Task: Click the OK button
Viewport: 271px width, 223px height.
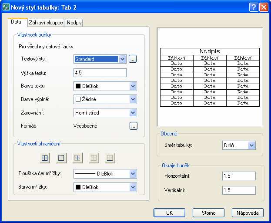Action: (169, 213)
